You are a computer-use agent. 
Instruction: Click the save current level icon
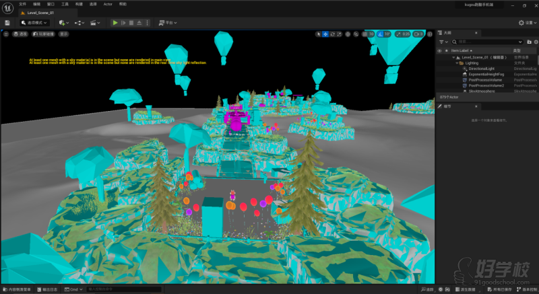(x=7, y=22)
